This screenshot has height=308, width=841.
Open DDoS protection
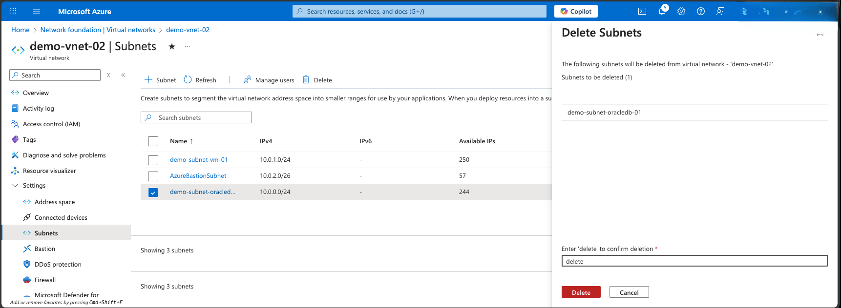[x=58, y=264]
